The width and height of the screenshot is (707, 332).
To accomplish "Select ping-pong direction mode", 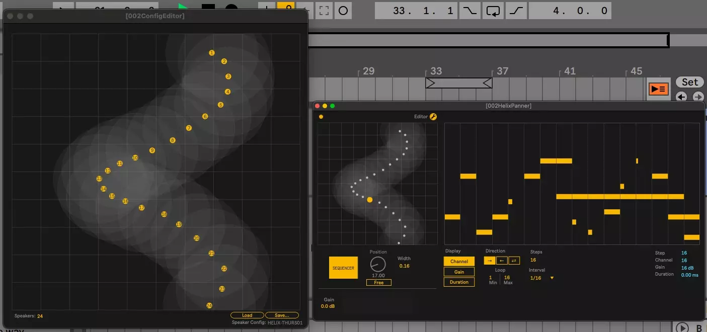I will pyautogui.click(x=514, y=261).
